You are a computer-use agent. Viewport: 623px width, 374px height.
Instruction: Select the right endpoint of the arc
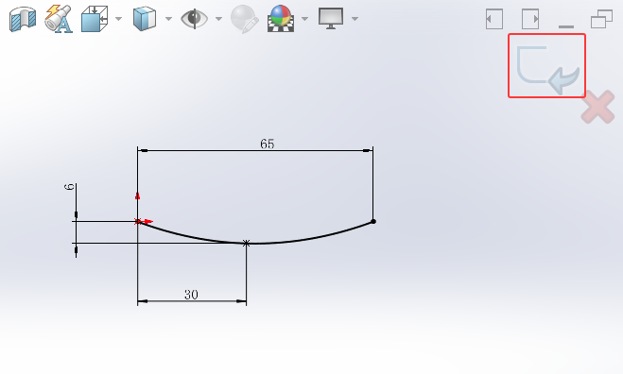pyautogui.click(x=373, y=222)
